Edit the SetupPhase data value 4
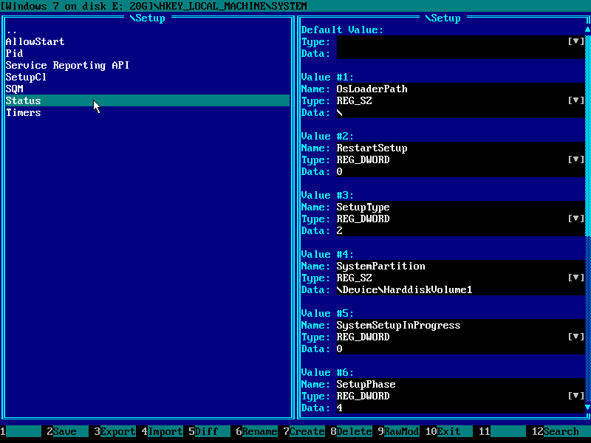Screen dimensions: 591x443 pos(460,408)
